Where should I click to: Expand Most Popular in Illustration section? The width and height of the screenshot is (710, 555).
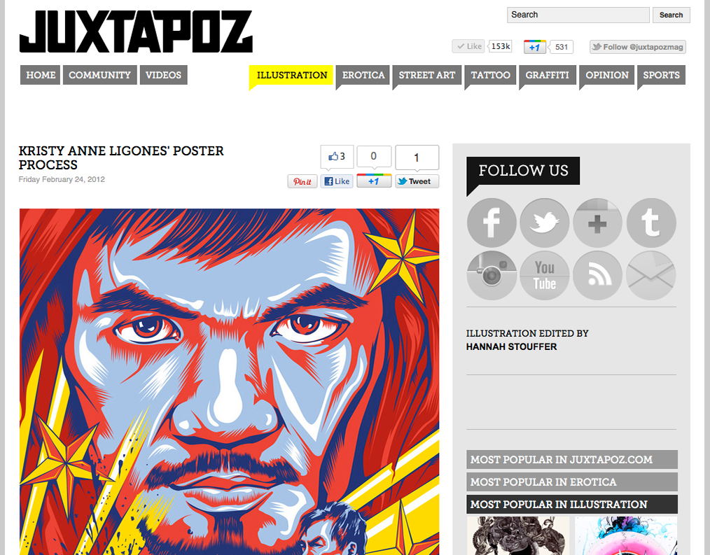pyautogui.click(x=572, y=504)
